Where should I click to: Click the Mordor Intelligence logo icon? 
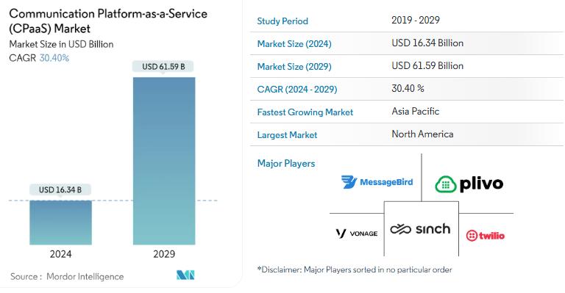pyautogui.click(x=185, y=275)
